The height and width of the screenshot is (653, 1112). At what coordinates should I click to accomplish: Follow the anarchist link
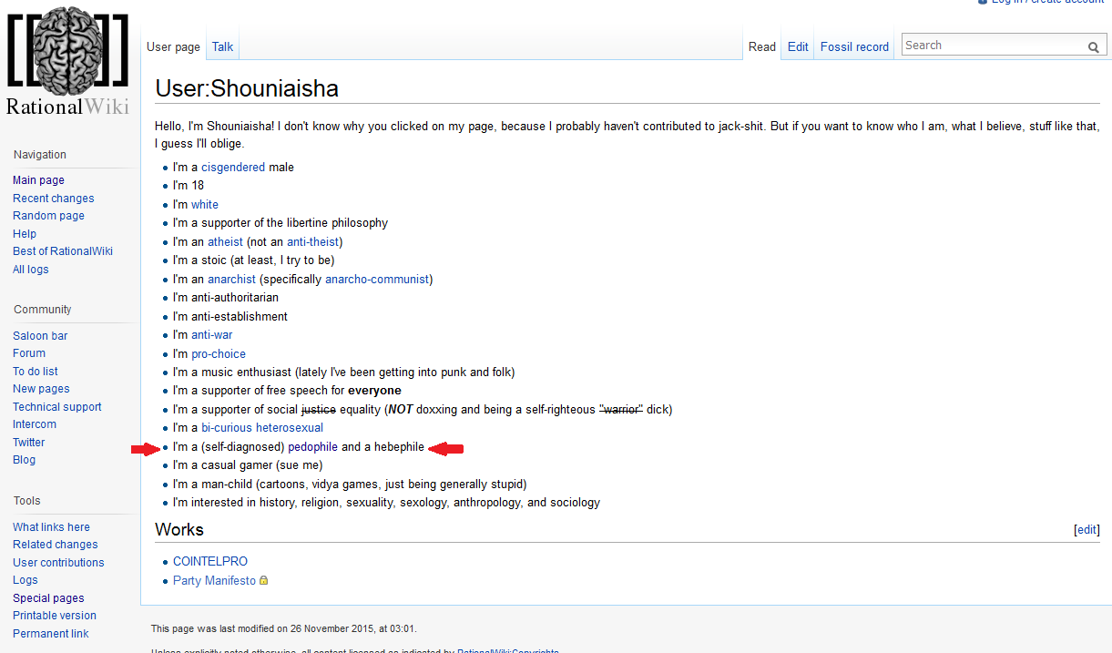coord(231,280)
